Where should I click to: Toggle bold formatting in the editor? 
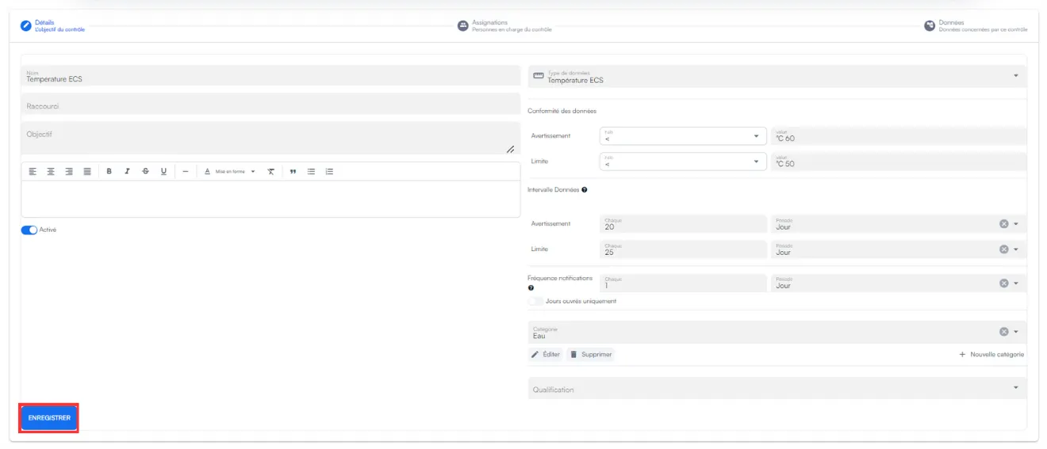click(109, 171)
